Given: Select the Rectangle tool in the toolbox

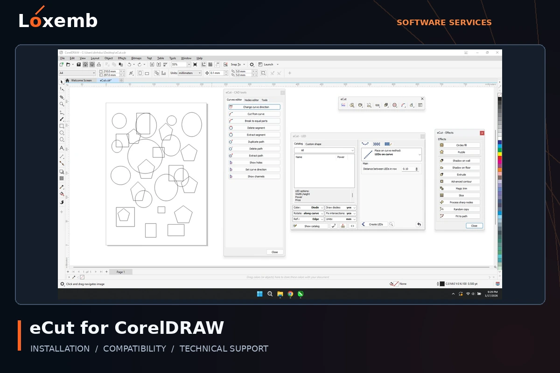Looking at the screenshot, I should pyautogui.click(x=61, y=126).
